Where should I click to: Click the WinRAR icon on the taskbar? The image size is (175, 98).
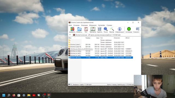click(49, 95)
